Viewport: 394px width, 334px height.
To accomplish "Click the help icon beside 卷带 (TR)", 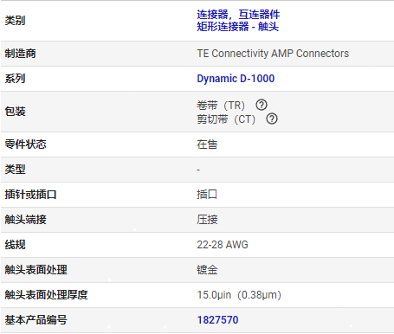I will tap(262, 105).
